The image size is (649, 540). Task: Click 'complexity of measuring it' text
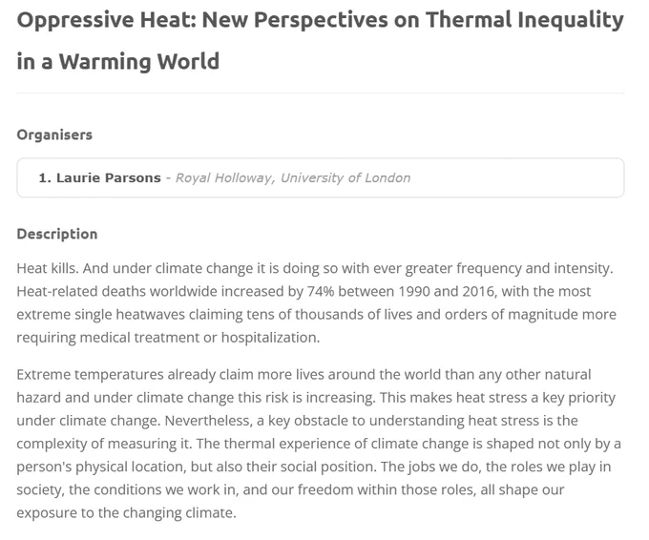coord(103,444)
